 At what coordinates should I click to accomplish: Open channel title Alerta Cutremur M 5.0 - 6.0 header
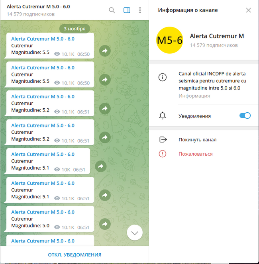point(38,6)
